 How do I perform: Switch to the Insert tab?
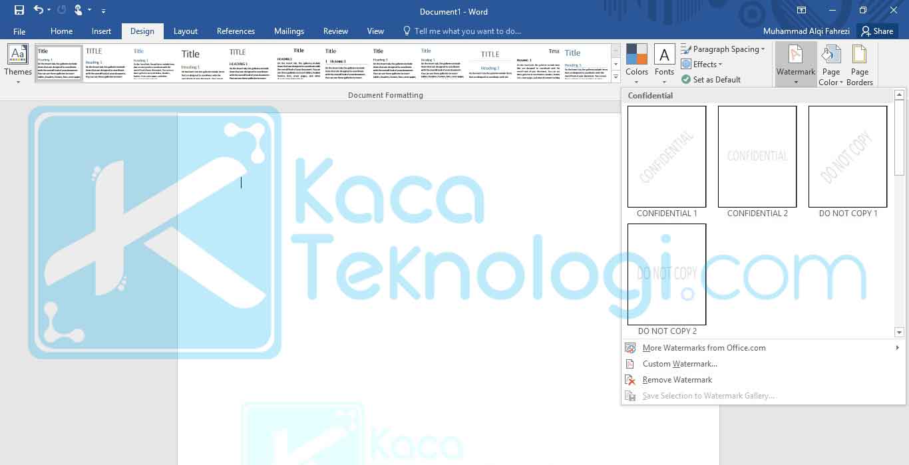point(101,31)
